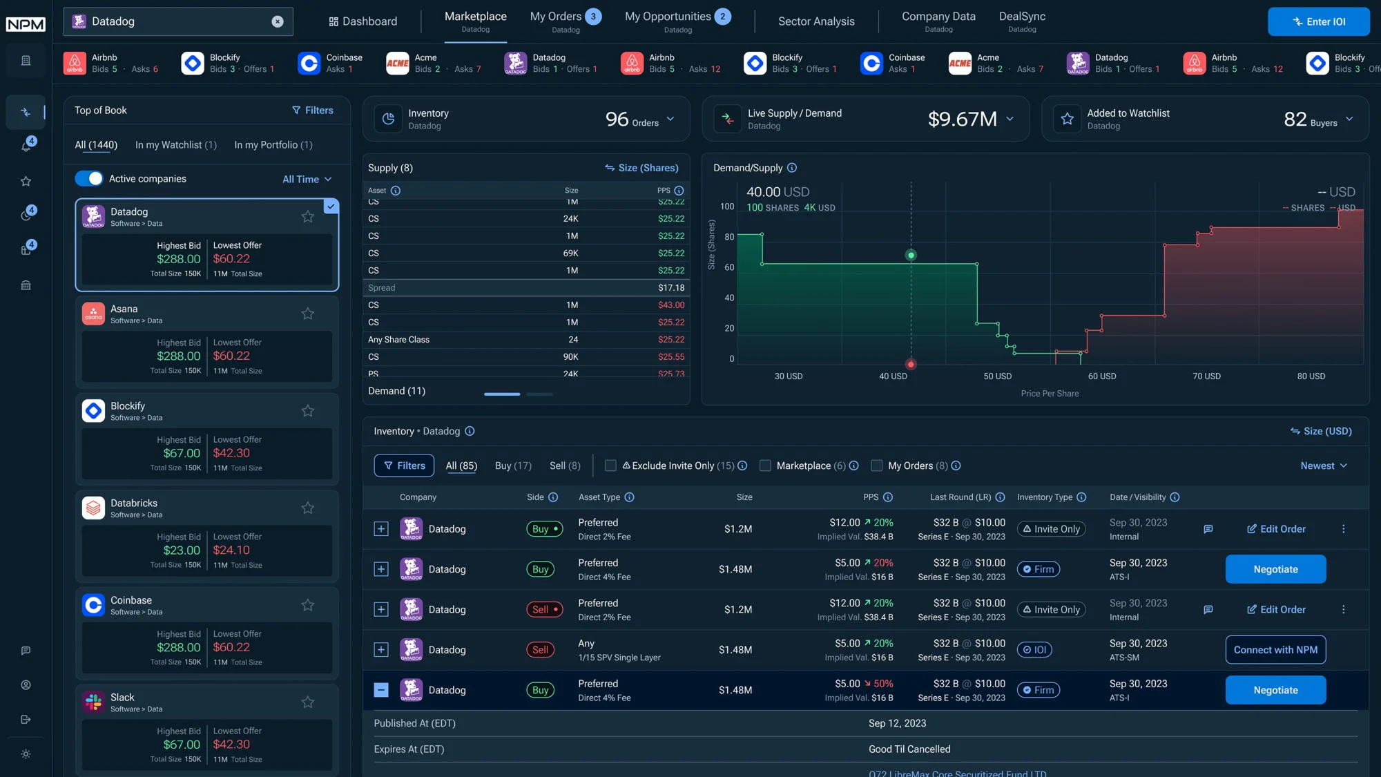Show Last Round (LR) column info
This screenshot has height=777, width=1381.
[x=1000, y=497]
